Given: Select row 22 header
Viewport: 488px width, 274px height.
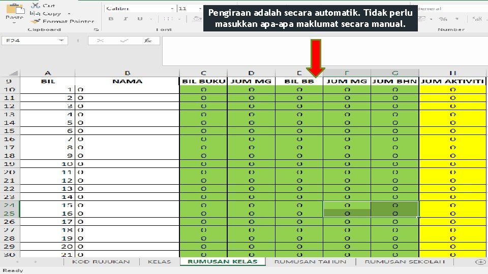Looking at the screenshot, I should tap(10, 189).
